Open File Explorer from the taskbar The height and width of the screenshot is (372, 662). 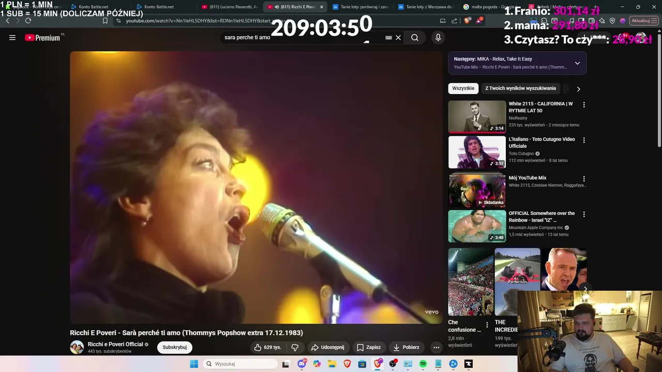(332, 364)
